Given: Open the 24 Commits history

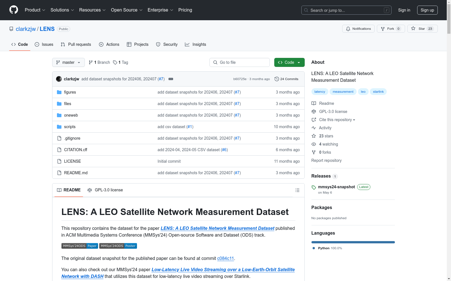Looking at the screenshot, I should (286, 79).
